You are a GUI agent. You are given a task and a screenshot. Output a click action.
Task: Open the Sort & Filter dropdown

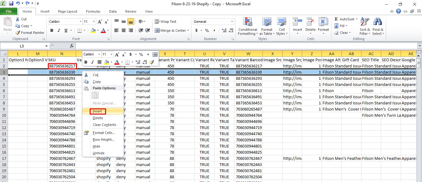click(x=365, y=26)
